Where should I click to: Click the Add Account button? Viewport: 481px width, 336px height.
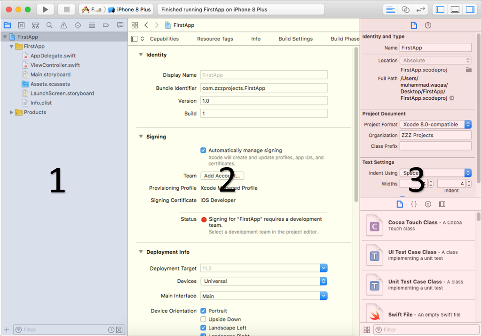tap(222, 176)
